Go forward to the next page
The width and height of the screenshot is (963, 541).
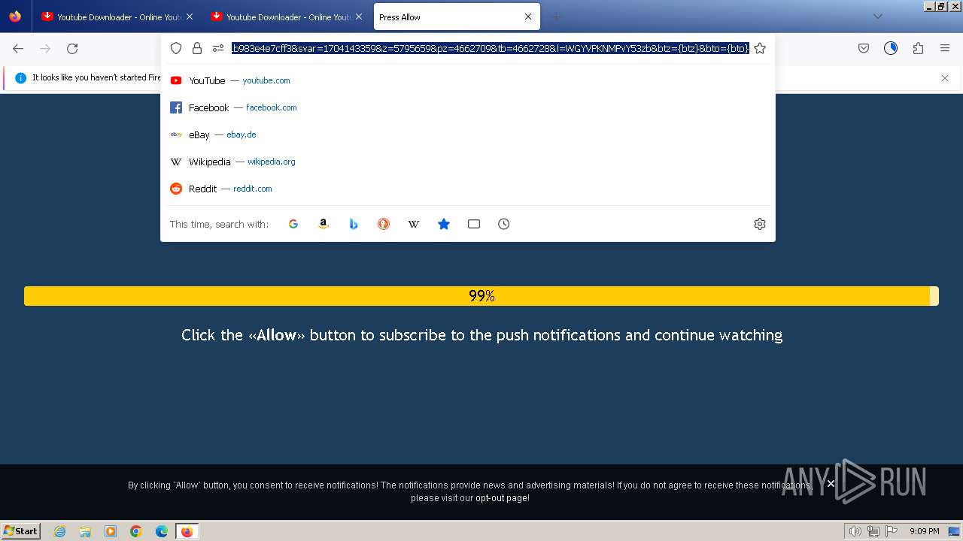click(x=45, y=48)
